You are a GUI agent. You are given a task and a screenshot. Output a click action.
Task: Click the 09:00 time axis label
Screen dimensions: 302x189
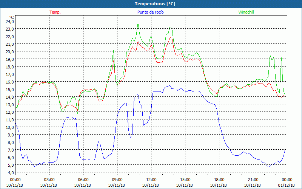click(117, 180)
